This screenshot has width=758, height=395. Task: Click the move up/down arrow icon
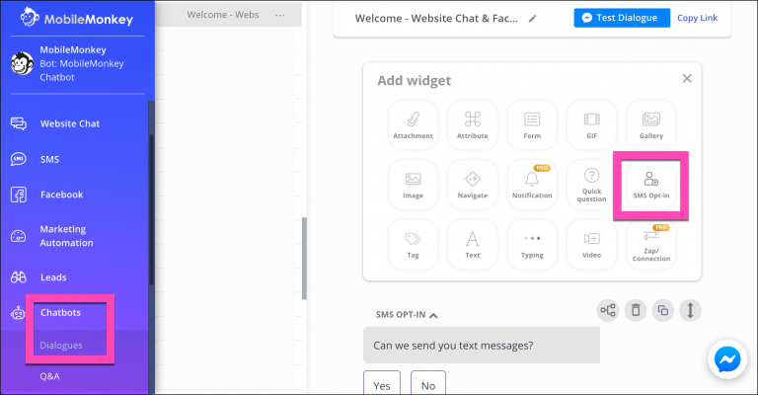[x=690, y=310]
